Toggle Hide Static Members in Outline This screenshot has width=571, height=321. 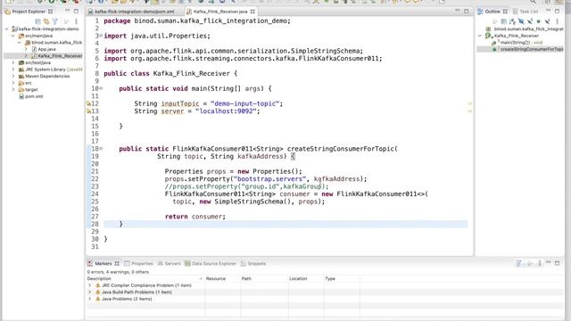(x=530, y=21)
